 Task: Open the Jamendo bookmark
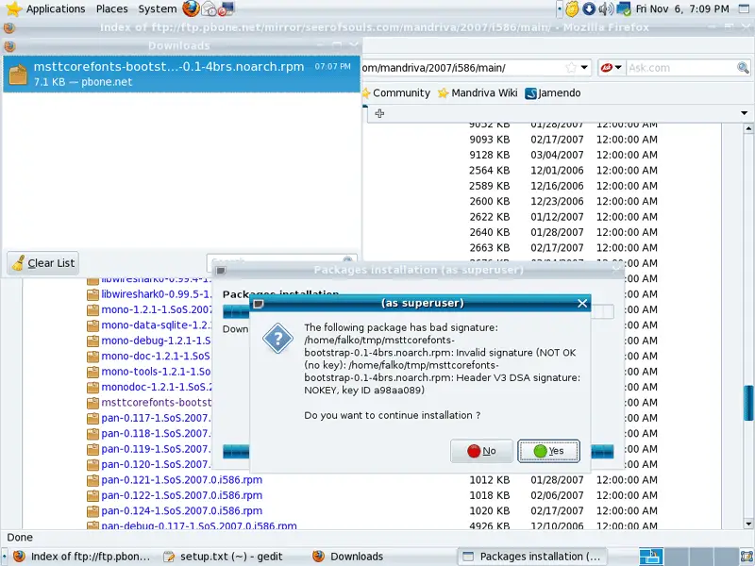point(553,92)
